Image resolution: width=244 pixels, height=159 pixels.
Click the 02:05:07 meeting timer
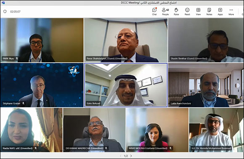(x=15, y=12)
